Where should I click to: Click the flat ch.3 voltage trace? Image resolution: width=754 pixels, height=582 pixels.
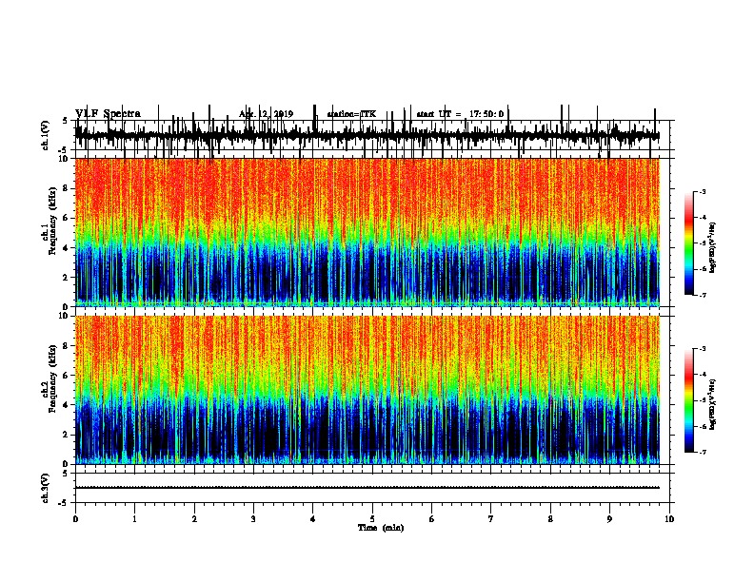(367, 488)
